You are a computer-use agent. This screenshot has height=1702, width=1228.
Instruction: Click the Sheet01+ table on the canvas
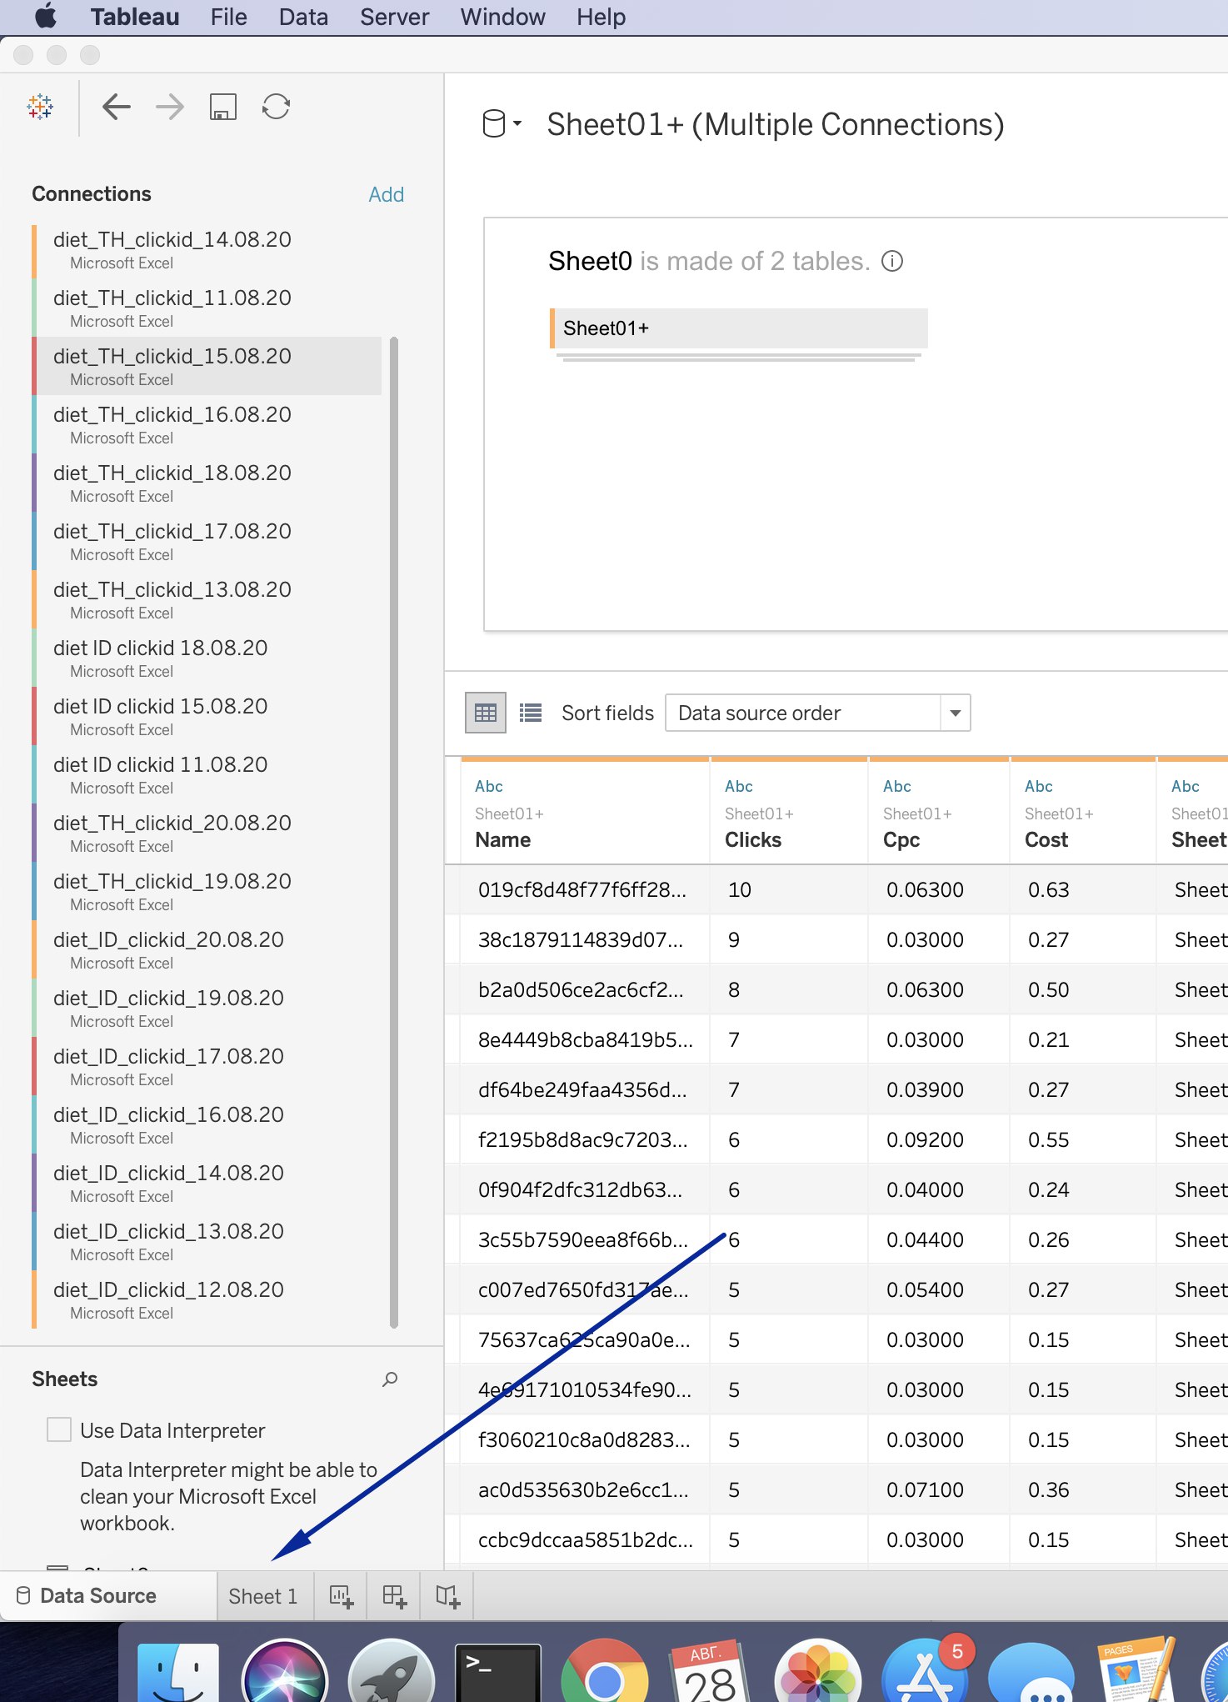point(738,328)
